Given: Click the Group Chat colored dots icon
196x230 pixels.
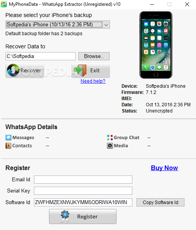Looking at the screenshot, I should [x=110, y=138].
